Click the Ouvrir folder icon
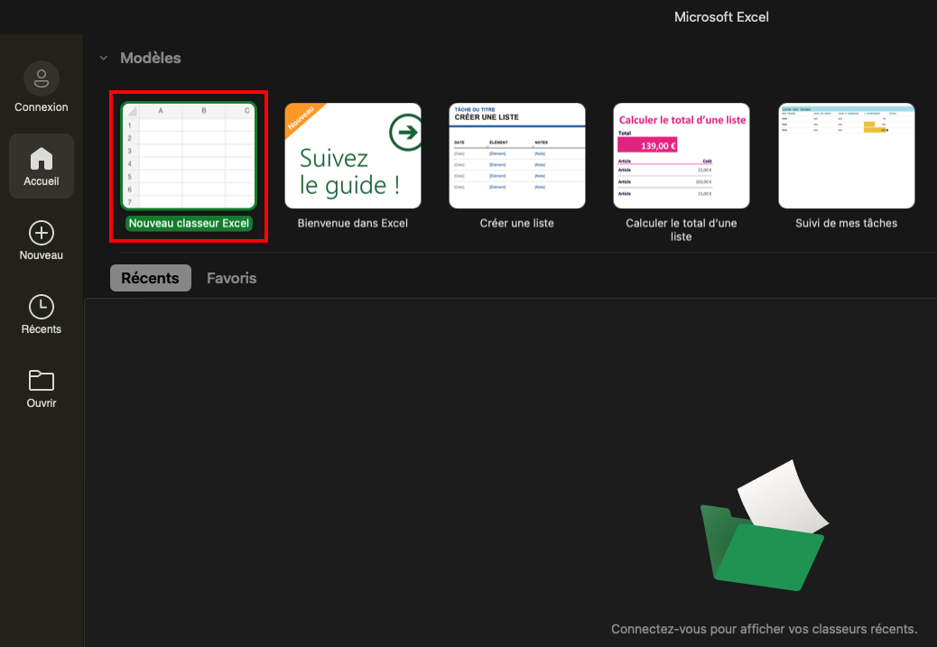Viewport: 937px width, 647px height. point(42,380)
